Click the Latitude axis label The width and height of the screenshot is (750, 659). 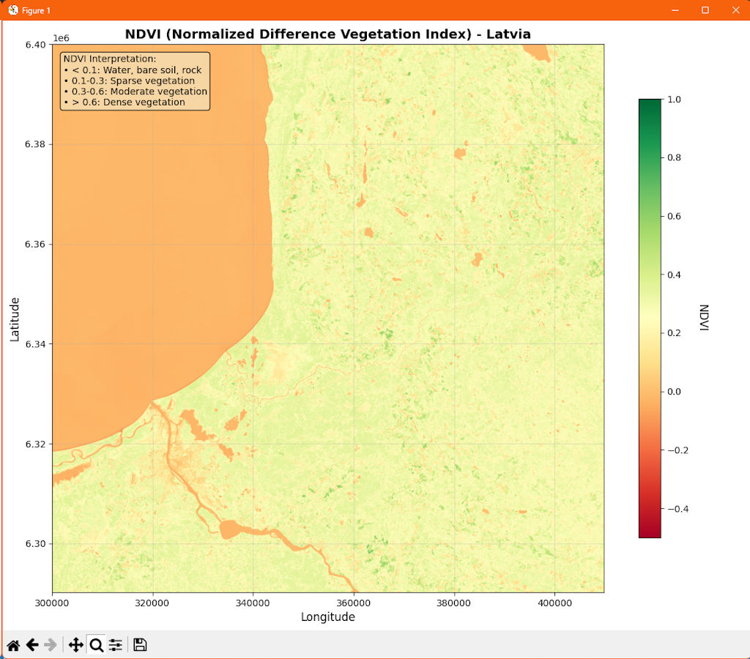[x=15, y=319]
